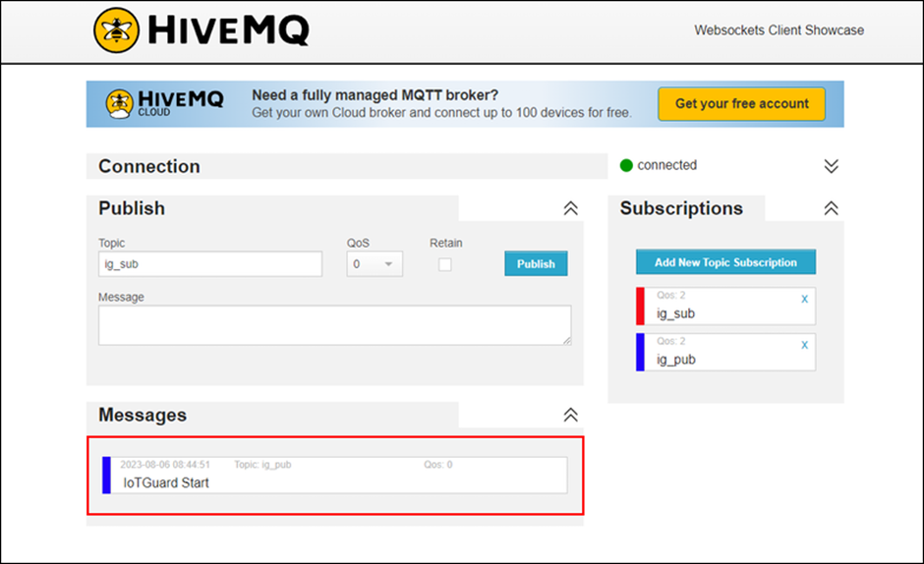Open the QoS dropdown in Publish
924x564 pixels.
[x=375, y=264]
